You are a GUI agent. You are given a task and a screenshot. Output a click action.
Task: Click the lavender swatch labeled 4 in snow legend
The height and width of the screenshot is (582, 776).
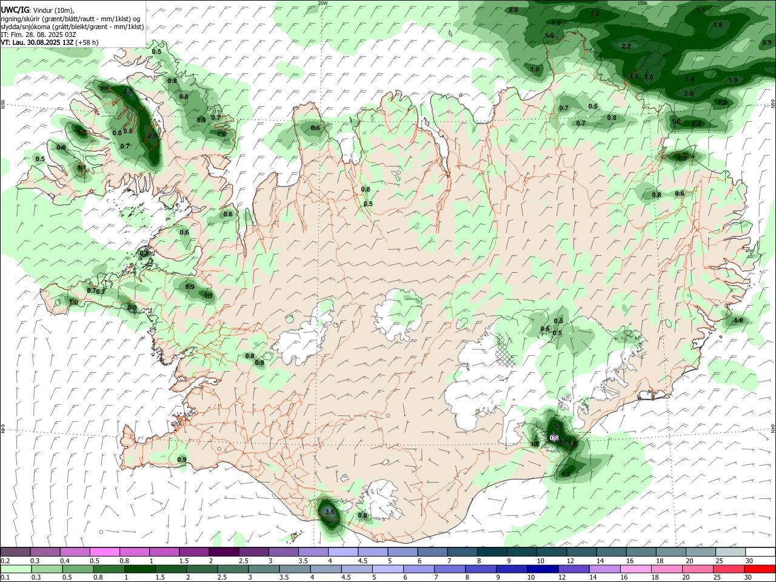(x=343, y=552)
